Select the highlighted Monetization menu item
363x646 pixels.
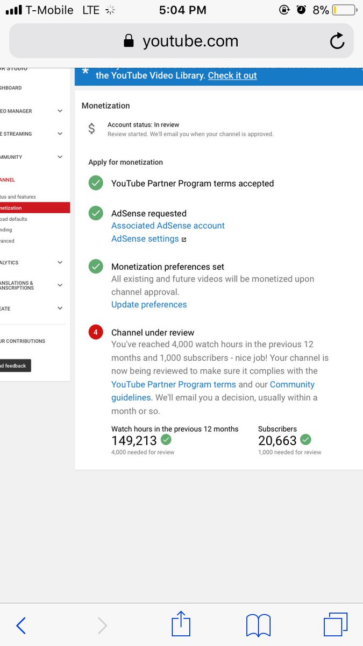click(x=35, y=208)
